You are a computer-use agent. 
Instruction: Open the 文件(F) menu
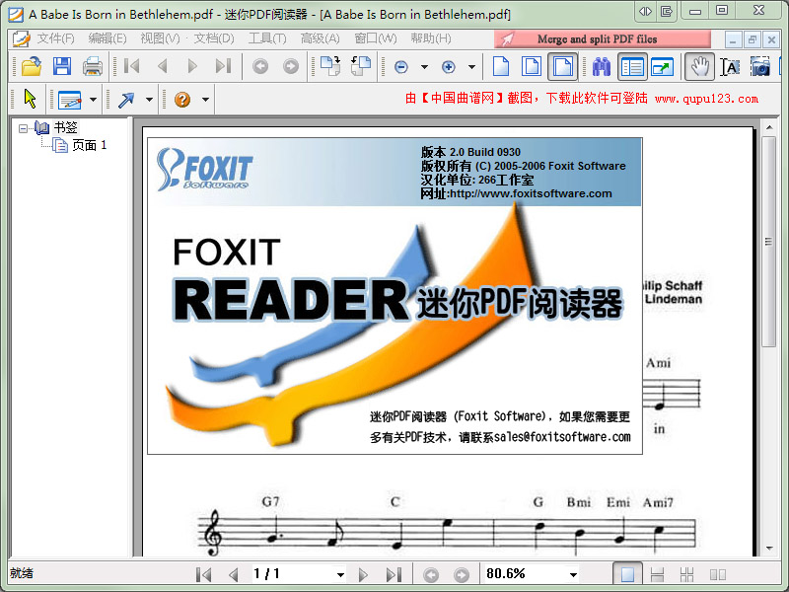click(55, 38)
